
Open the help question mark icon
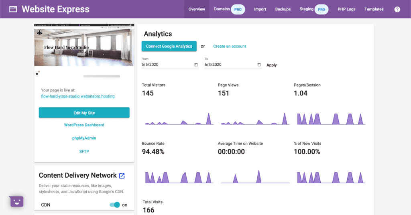(397, 9)
